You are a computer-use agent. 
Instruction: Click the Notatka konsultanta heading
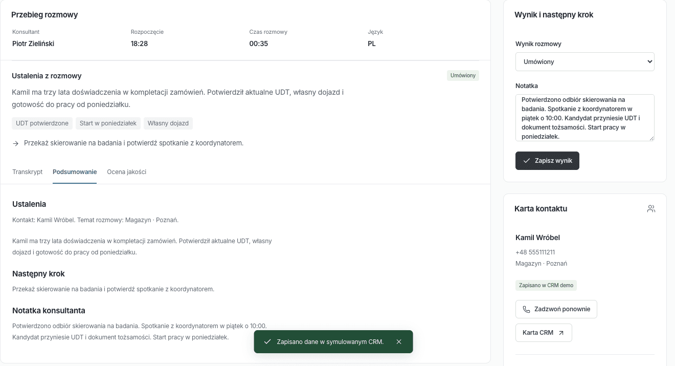click(49, 311)
